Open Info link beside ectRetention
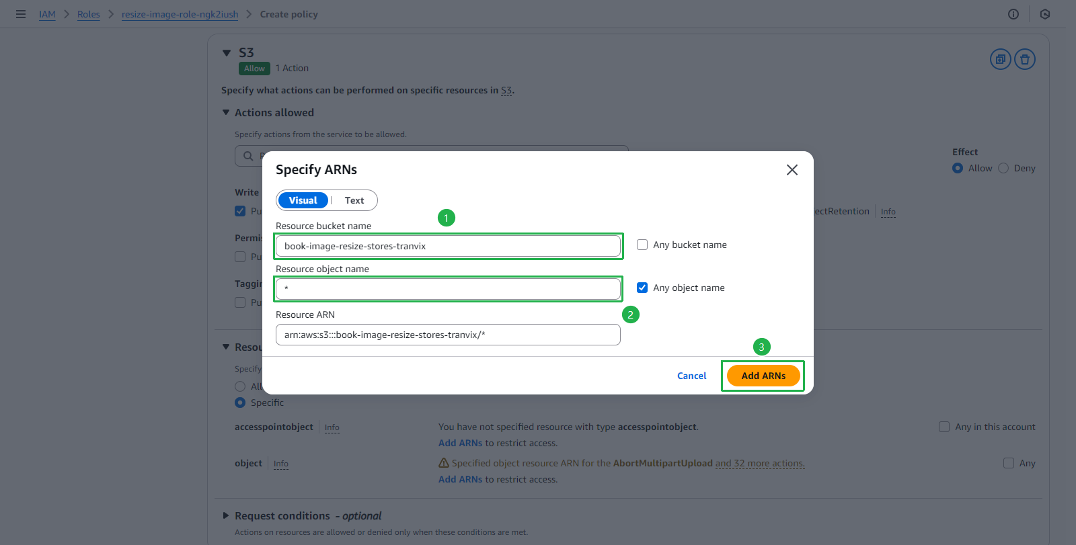Screen dimensions: 1076x545 [888, 212]
